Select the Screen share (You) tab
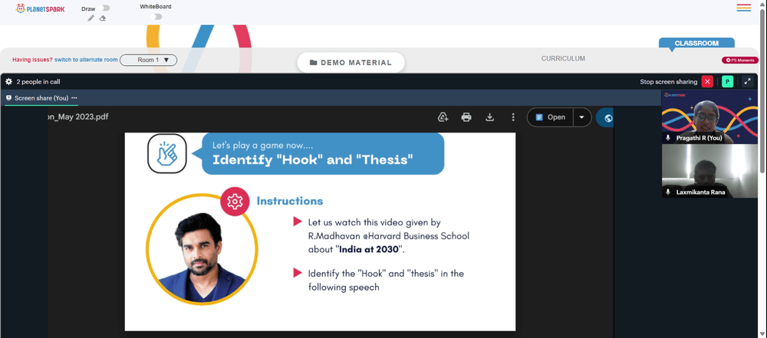This screenshot has width=767, height=338. pyautogui.click(x=41, y=98)
